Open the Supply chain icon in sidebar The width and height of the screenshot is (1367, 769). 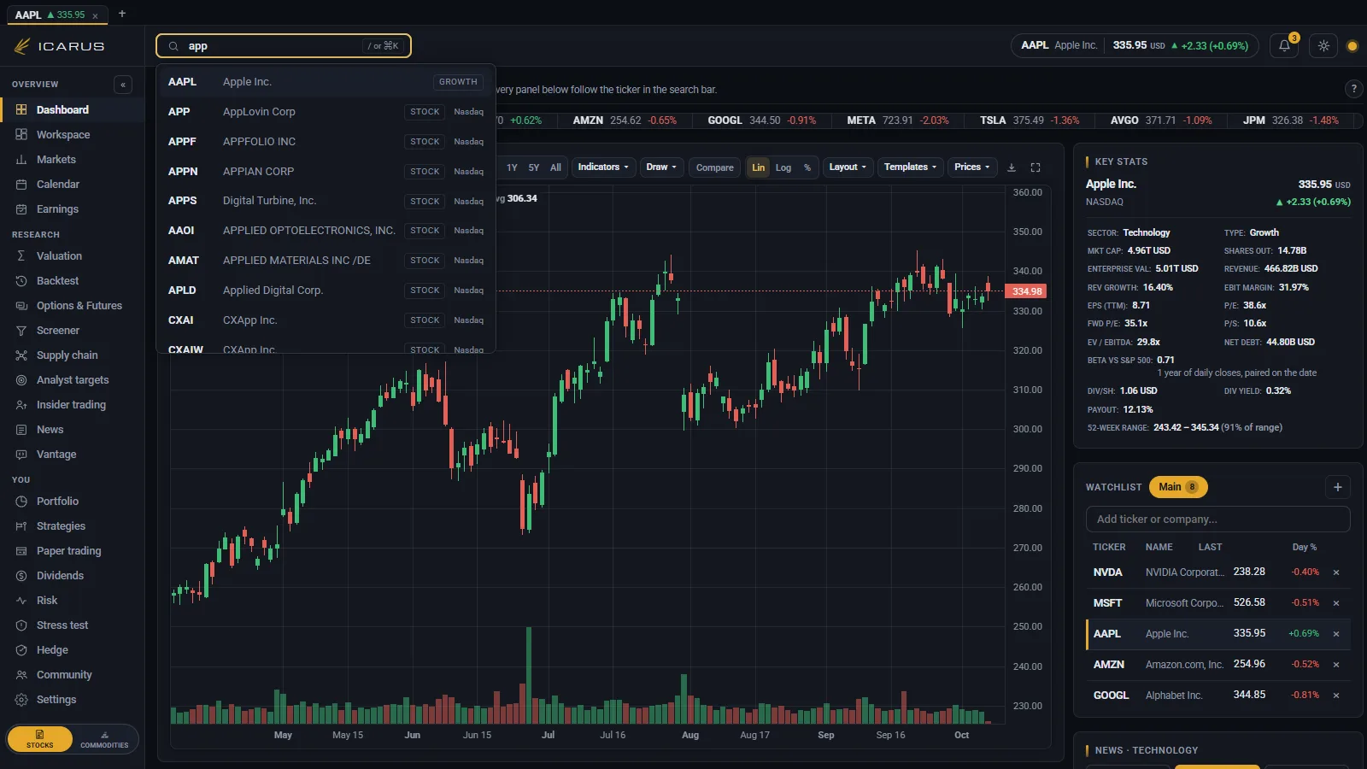tap(21, 355)
